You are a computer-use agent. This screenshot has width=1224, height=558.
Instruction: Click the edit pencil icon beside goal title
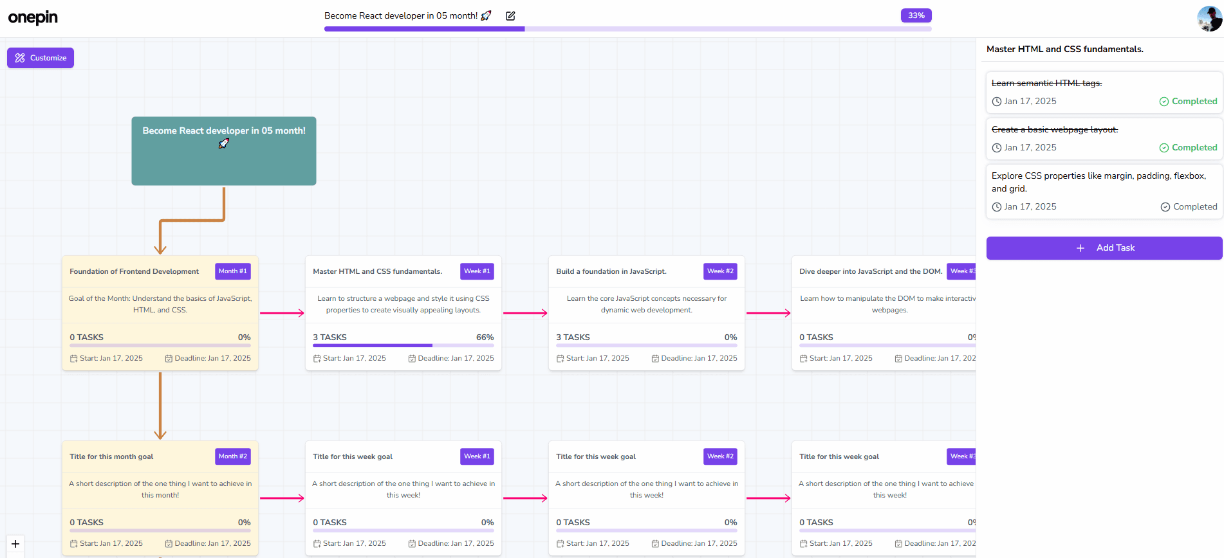point(510,16)
